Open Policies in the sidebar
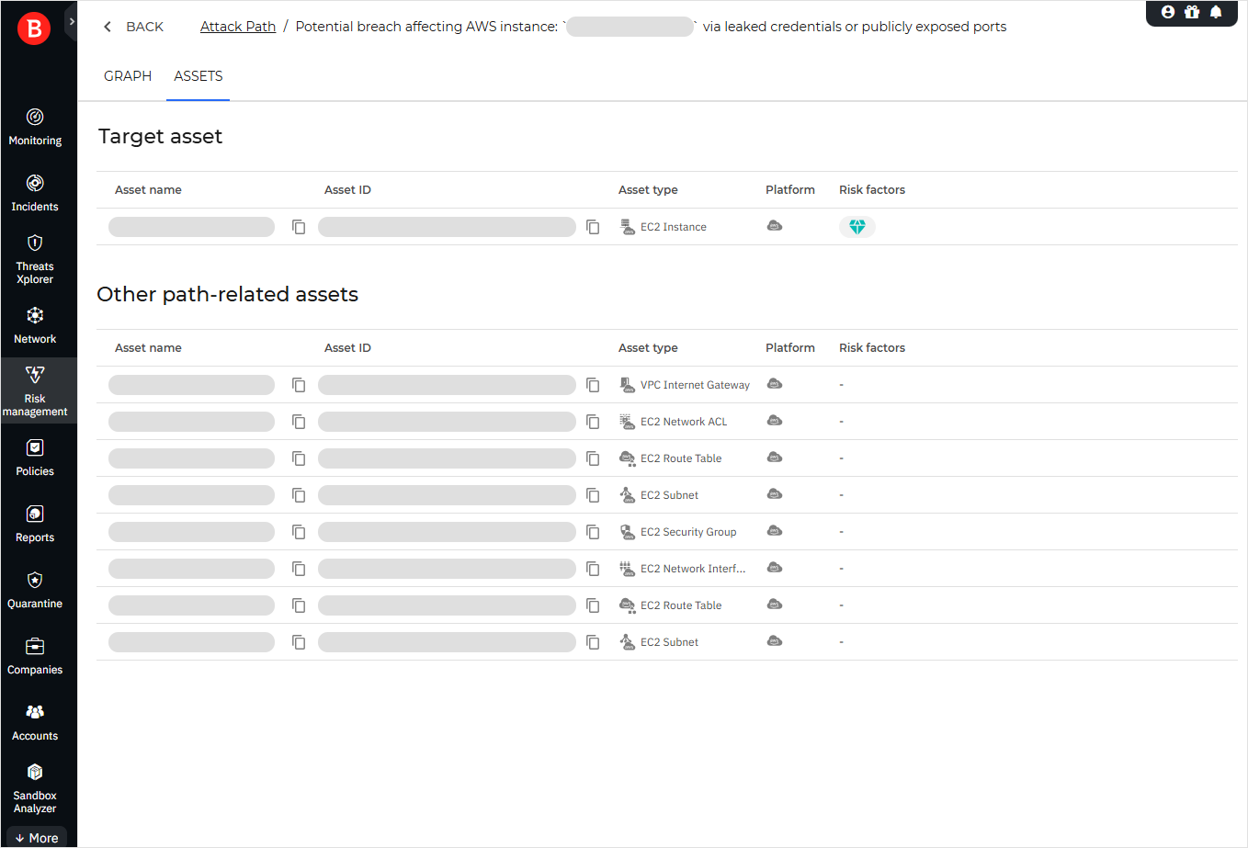 (x=35, y=458)
